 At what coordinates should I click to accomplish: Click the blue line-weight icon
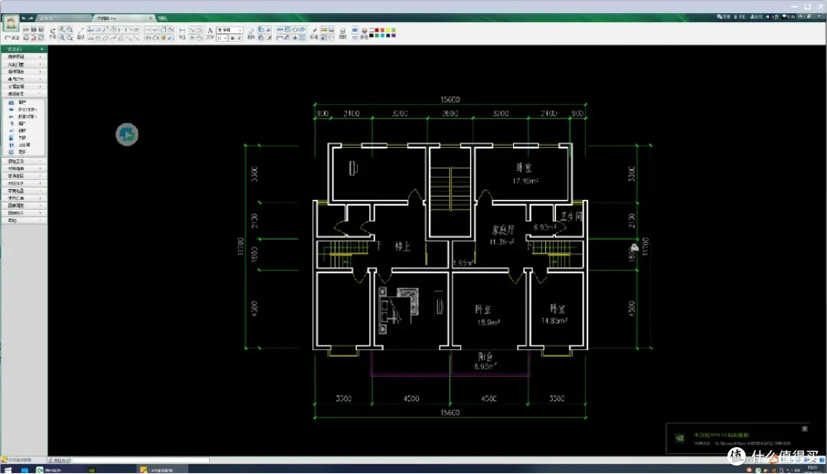click(355, 30)
